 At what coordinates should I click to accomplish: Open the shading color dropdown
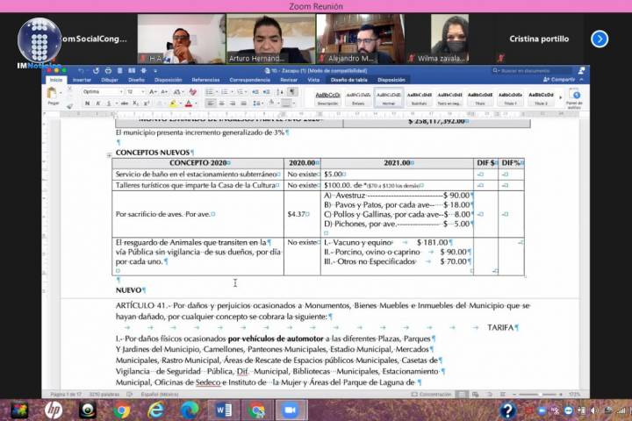pos(277,104)
